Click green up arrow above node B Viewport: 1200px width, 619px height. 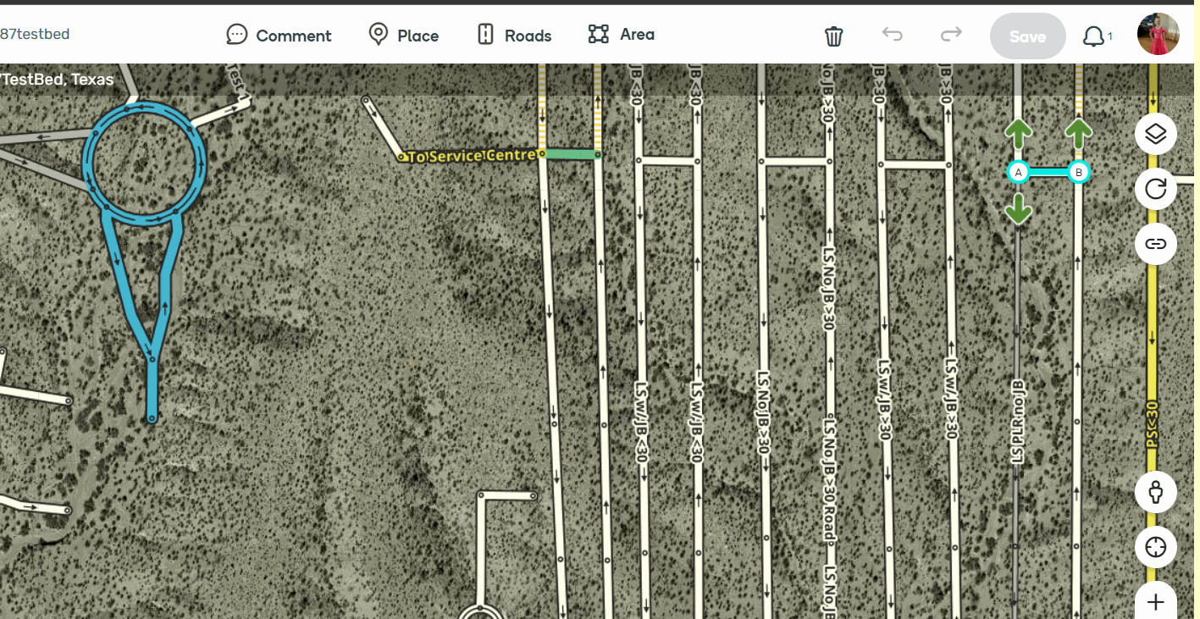(1078, 135)
